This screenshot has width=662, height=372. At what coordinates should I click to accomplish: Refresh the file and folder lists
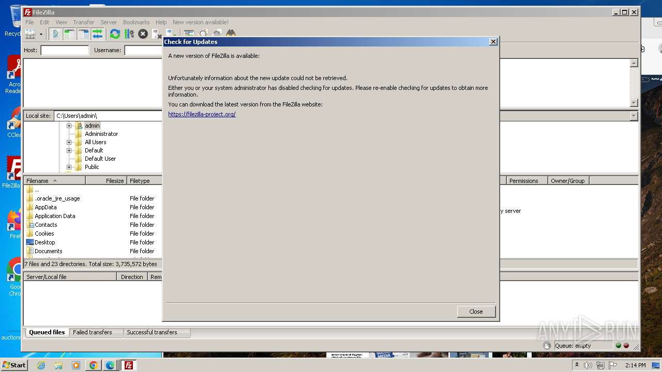pos(115,34)
